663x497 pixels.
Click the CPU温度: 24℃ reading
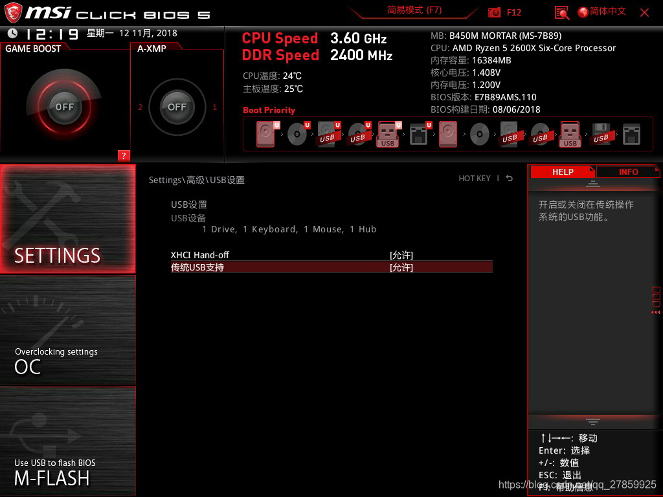(x=273, y=76)
